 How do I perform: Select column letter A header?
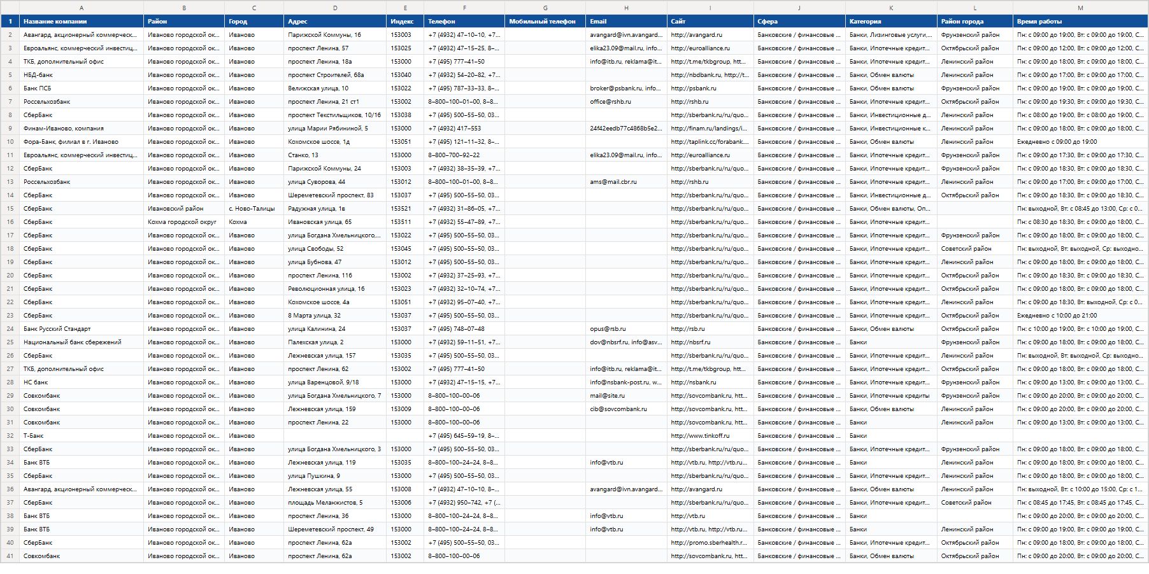click(x=82, y=8)
